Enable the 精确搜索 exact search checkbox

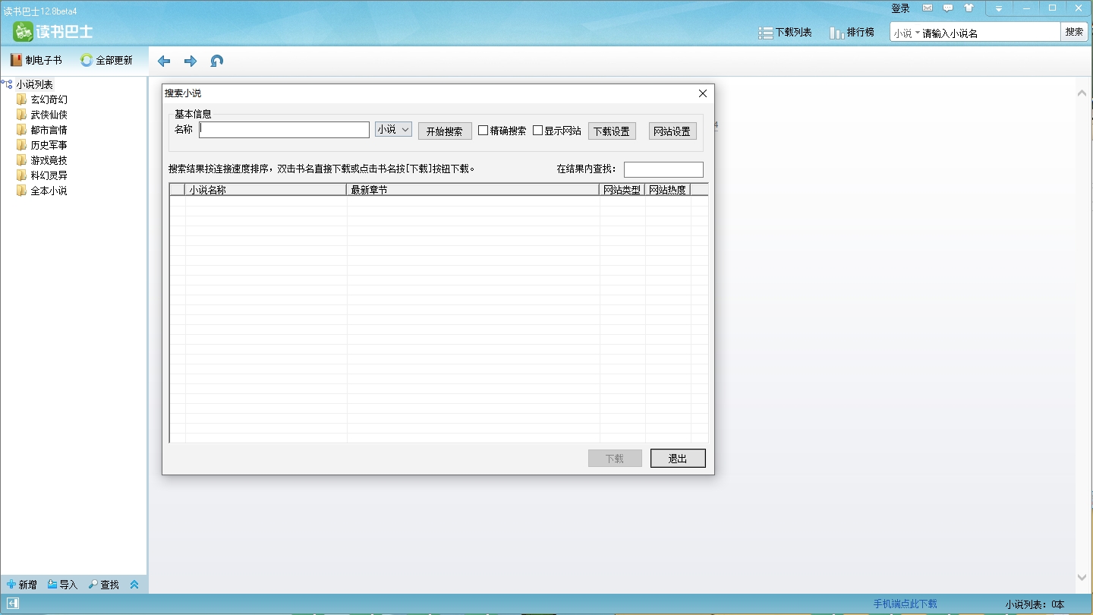pyautogui.click(x=484, y=130)
